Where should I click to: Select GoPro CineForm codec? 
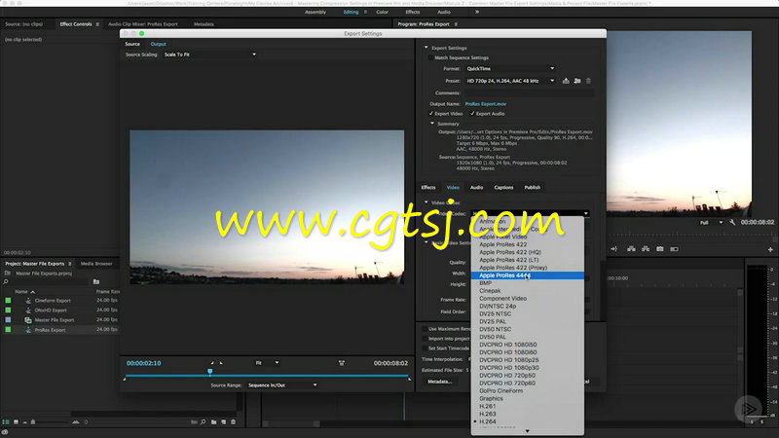(527, 391)
